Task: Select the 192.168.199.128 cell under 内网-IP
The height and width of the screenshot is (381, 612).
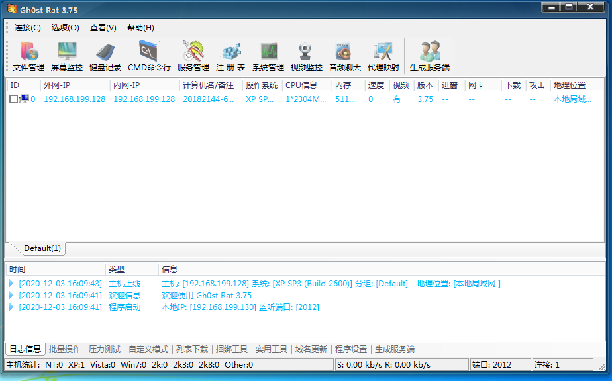Action: (x=144, y=99)
